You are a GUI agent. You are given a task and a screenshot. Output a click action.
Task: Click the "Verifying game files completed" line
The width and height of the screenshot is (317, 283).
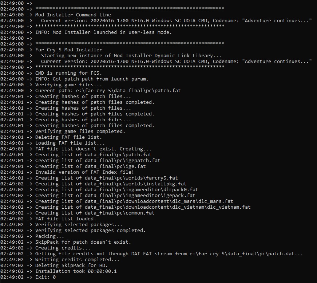pyautogui.click(x=80, y=131)
